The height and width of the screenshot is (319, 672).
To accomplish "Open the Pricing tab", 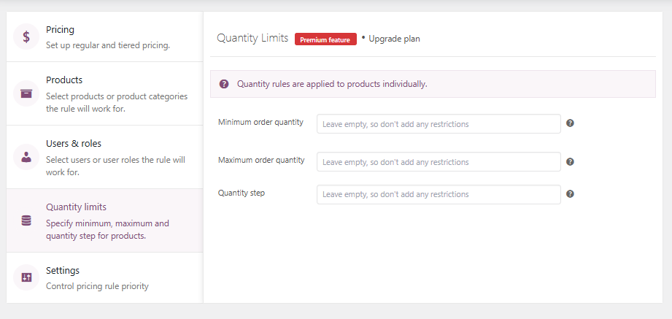I will point(104,37).
